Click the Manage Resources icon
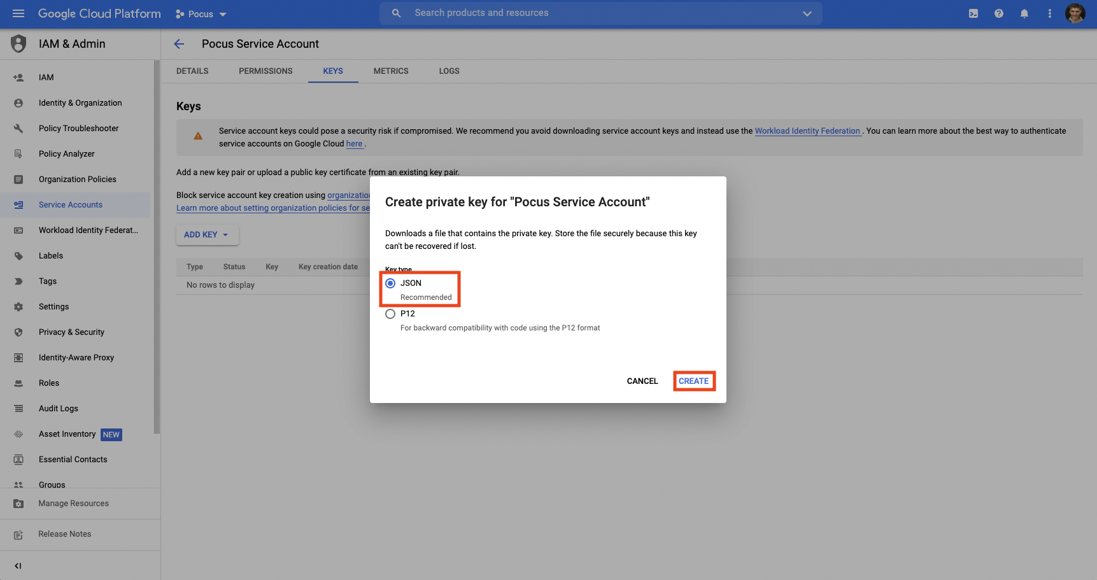 [x=18, y=504]
